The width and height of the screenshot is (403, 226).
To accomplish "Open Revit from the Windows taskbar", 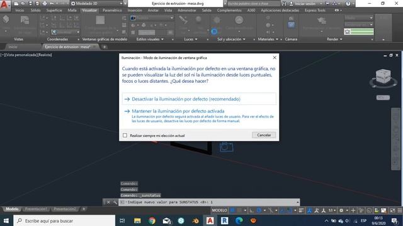I will point(224,220).
